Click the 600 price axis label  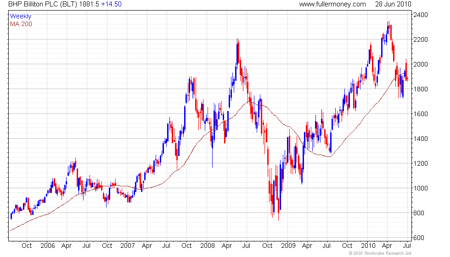click(x=419, y=238)
